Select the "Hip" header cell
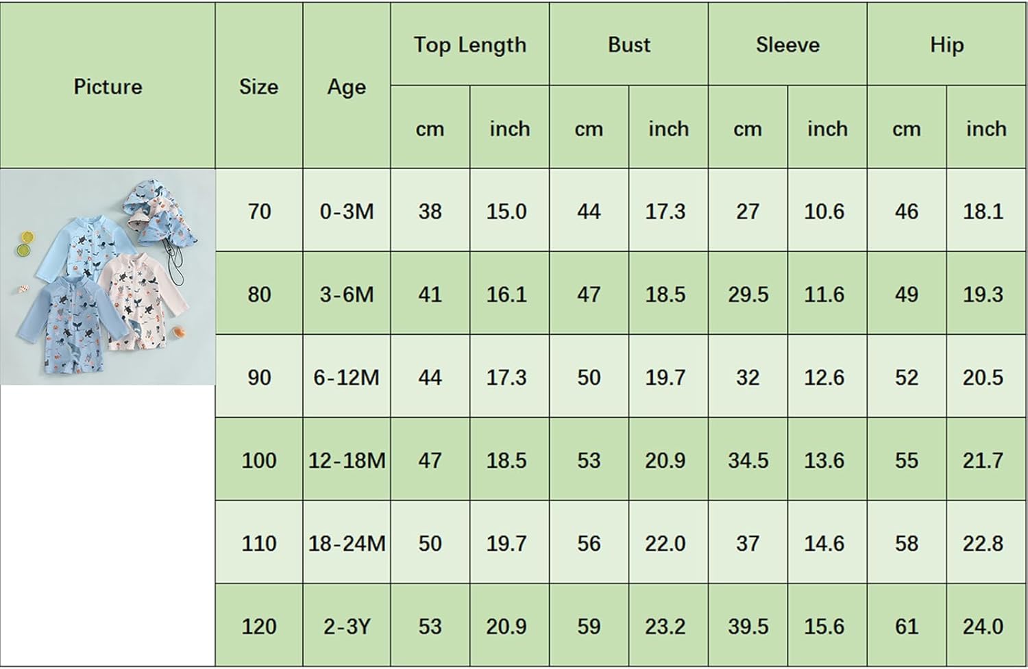The image size is (1028, 669). 946,45
